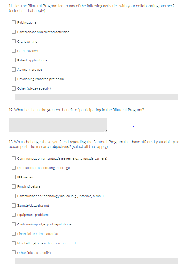The image size is (184, 269).
Task: Select Sample/data sharing checkbox
Action: 14,205
